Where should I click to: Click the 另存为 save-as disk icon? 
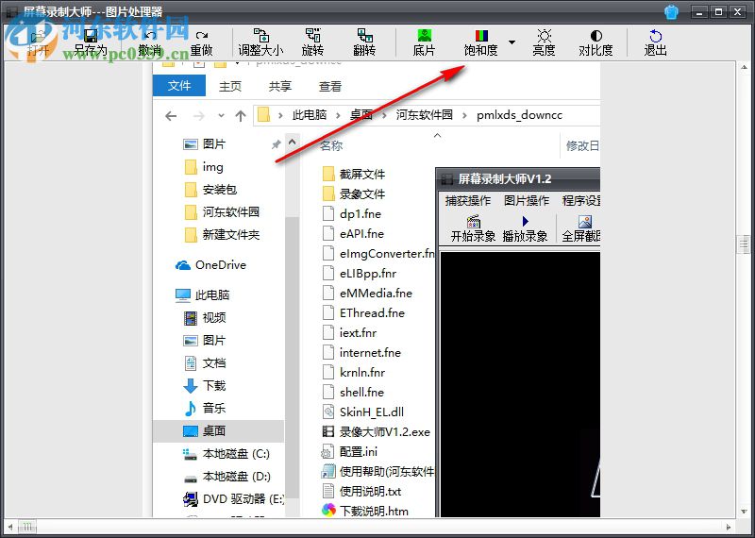click(x=90, y=36)
